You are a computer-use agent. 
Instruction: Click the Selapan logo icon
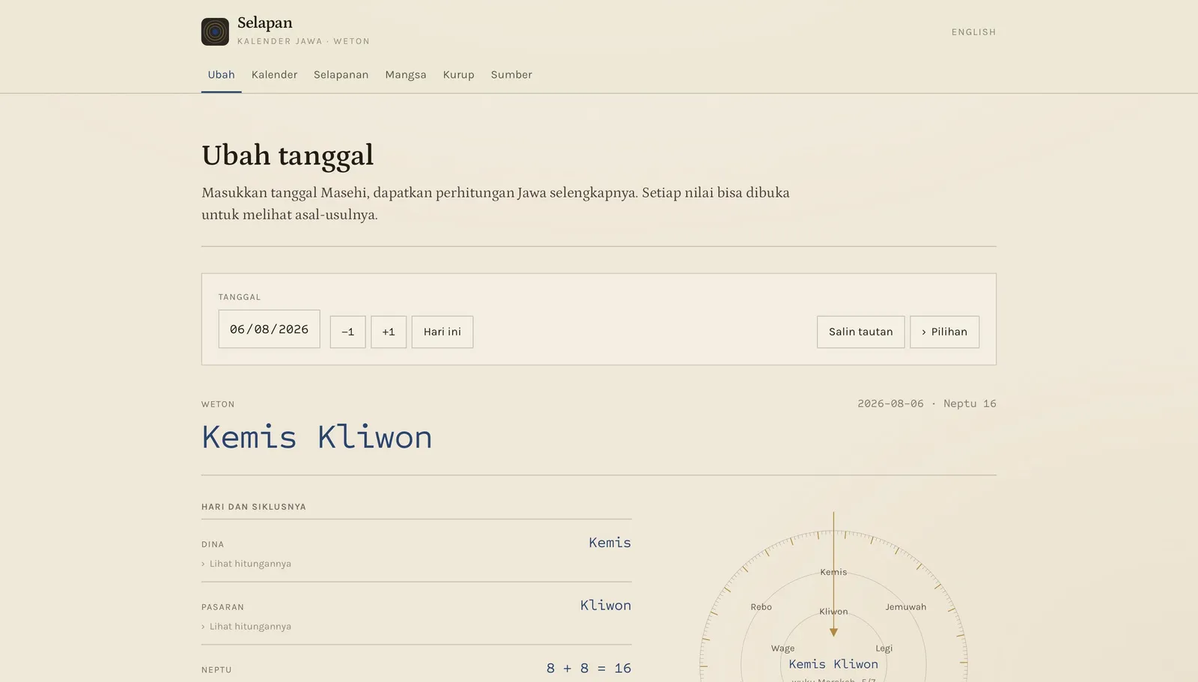pos(215,31)
